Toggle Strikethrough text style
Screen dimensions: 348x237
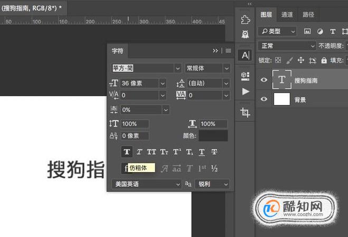pos(214,152)
